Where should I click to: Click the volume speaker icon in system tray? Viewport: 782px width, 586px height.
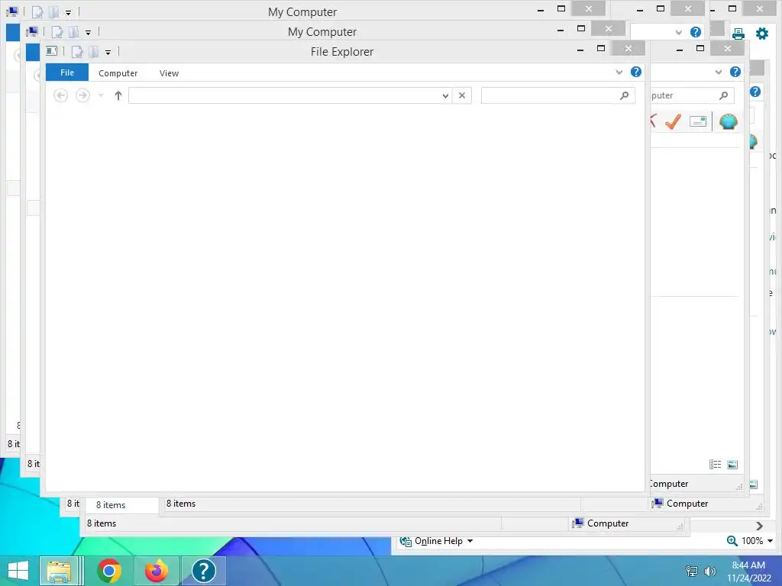tap(709, 572)
